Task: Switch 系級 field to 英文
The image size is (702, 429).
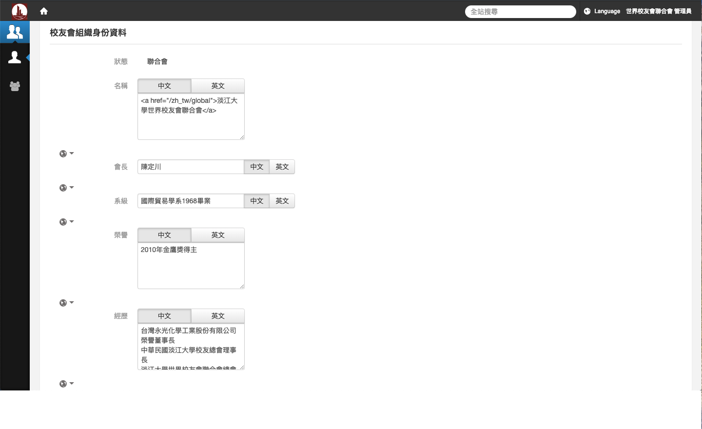Action: pyautogui.click(x=282, y=201)
